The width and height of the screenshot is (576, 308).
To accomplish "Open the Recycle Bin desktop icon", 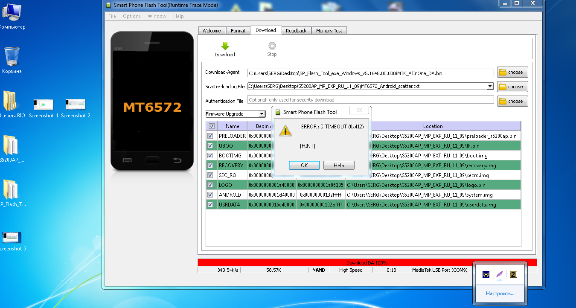I will point(12,57).
